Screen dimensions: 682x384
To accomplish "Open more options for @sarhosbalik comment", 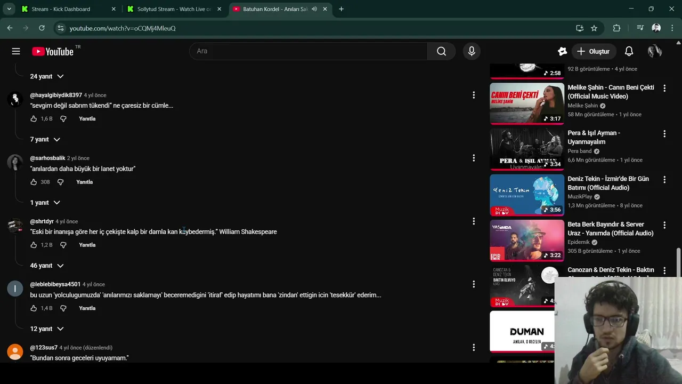I will 474,158.
